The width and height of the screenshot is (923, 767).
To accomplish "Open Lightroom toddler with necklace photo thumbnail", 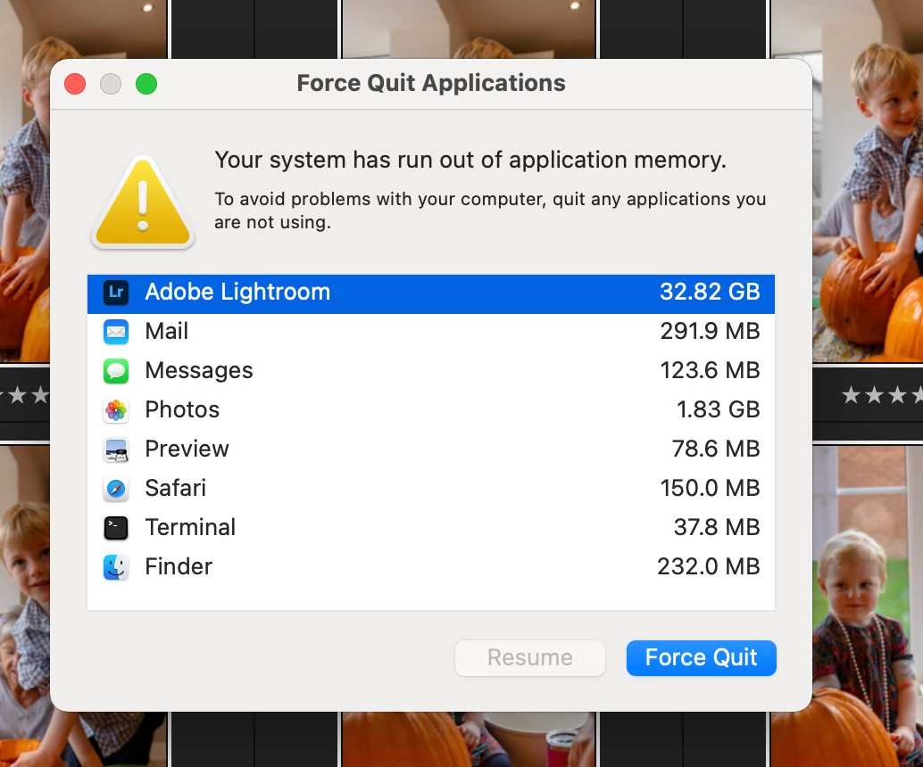I will (x=868, y=606).
